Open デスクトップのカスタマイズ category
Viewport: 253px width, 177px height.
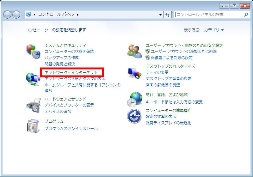[170, 66]
